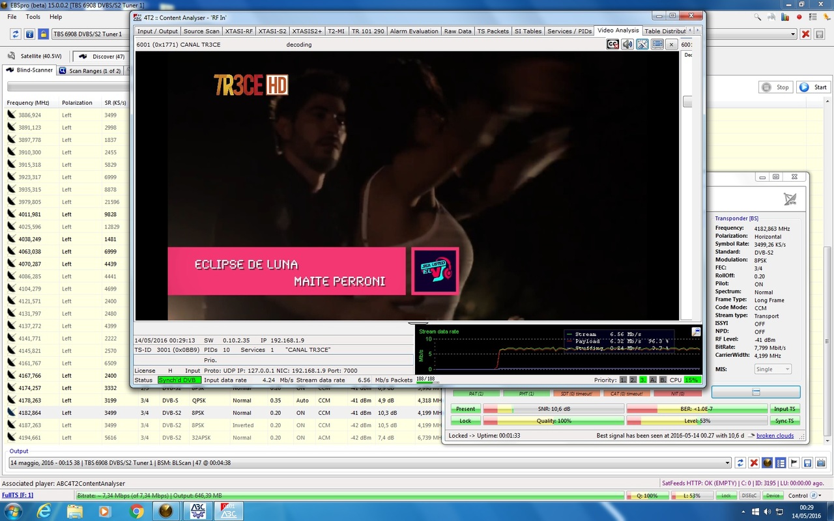
Task: Click the Windows Start button
Action: point(14,511)
